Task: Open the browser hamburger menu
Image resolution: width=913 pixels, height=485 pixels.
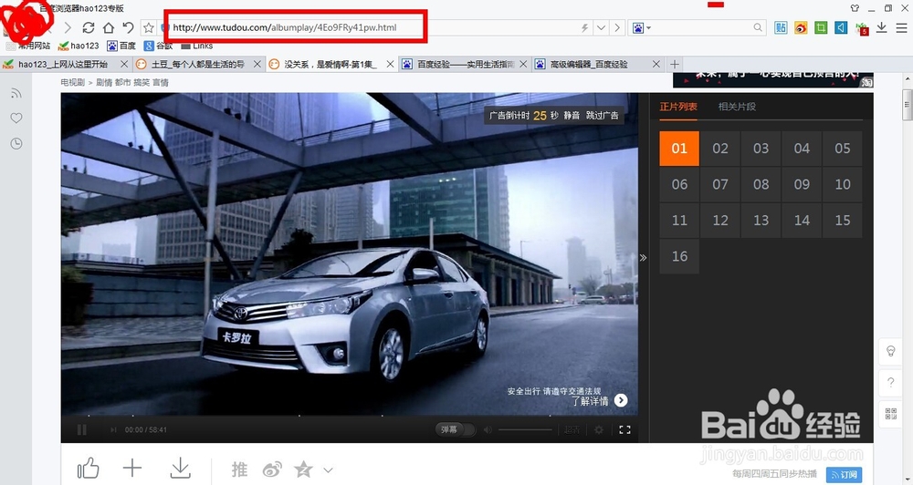Action: point(901,27)
